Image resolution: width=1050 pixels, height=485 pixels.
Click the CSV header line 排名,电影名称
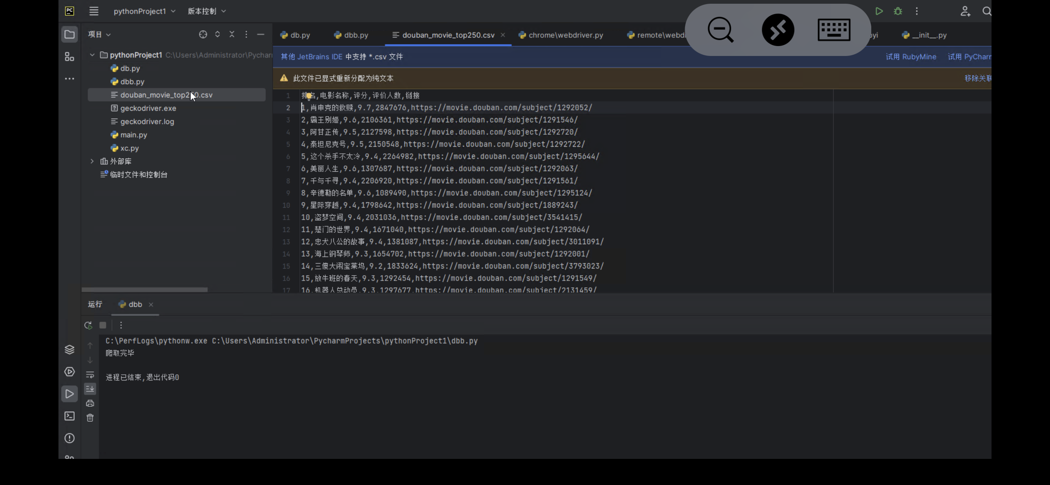click(360, 96)
